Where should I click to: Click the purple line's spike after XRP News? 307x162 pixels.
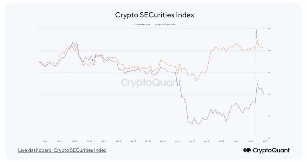click(257, 84)
